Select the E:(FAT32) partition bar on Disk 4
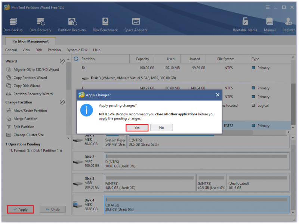 197,204
